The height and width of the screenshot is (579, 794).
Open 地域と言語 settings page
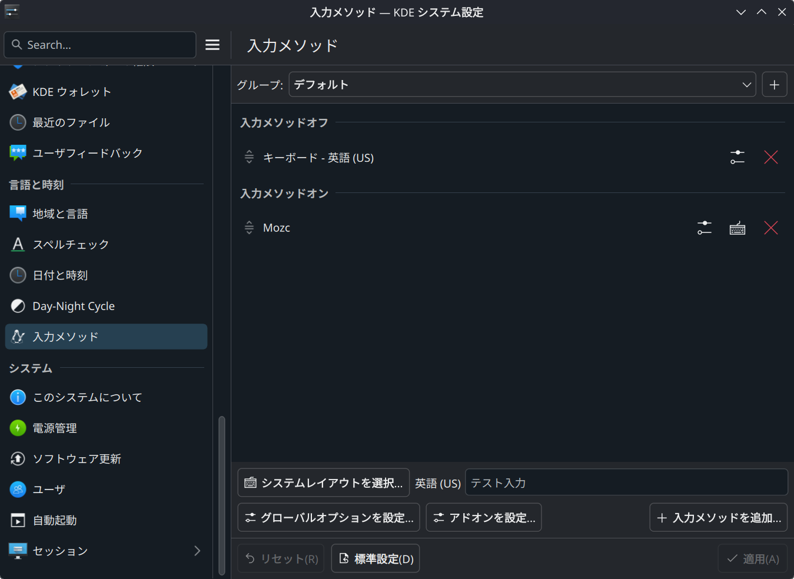[x=60, y=214]
